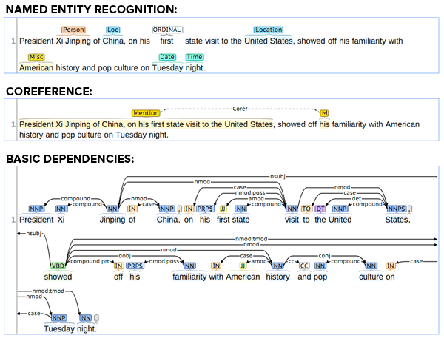Select the TO tag above 'to'
The width and height of the screenshot is (444, 338).
click(x=306, y=209)
